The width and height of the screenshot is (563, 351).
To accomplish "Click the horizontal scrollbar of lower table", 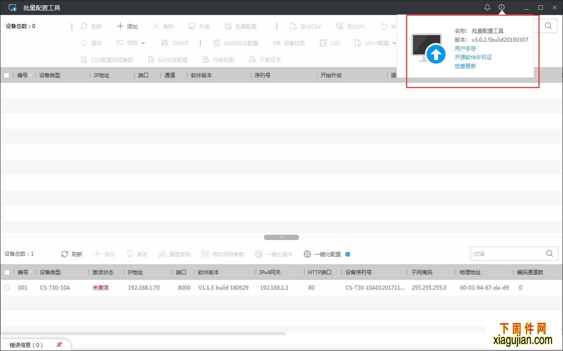I will pyautogui.click(x=143, y=333).
